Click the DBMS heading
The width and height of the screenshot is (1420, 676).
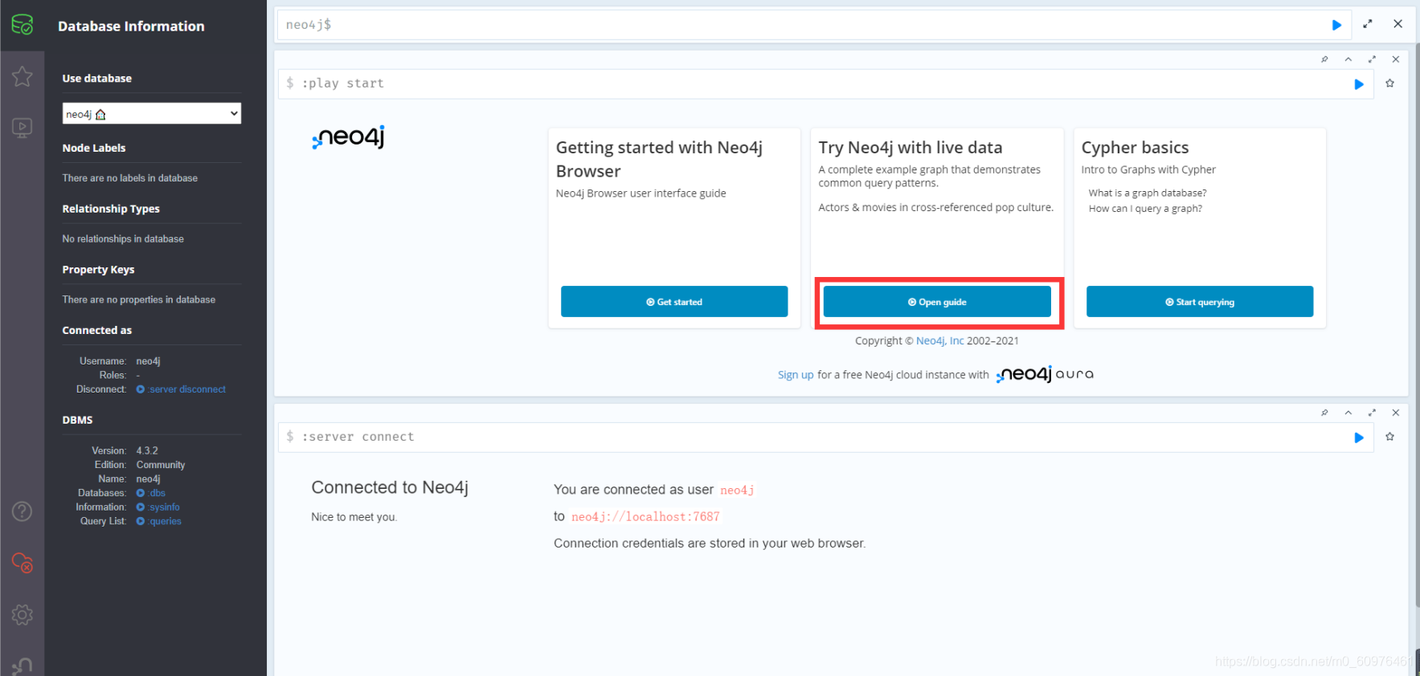78,420
